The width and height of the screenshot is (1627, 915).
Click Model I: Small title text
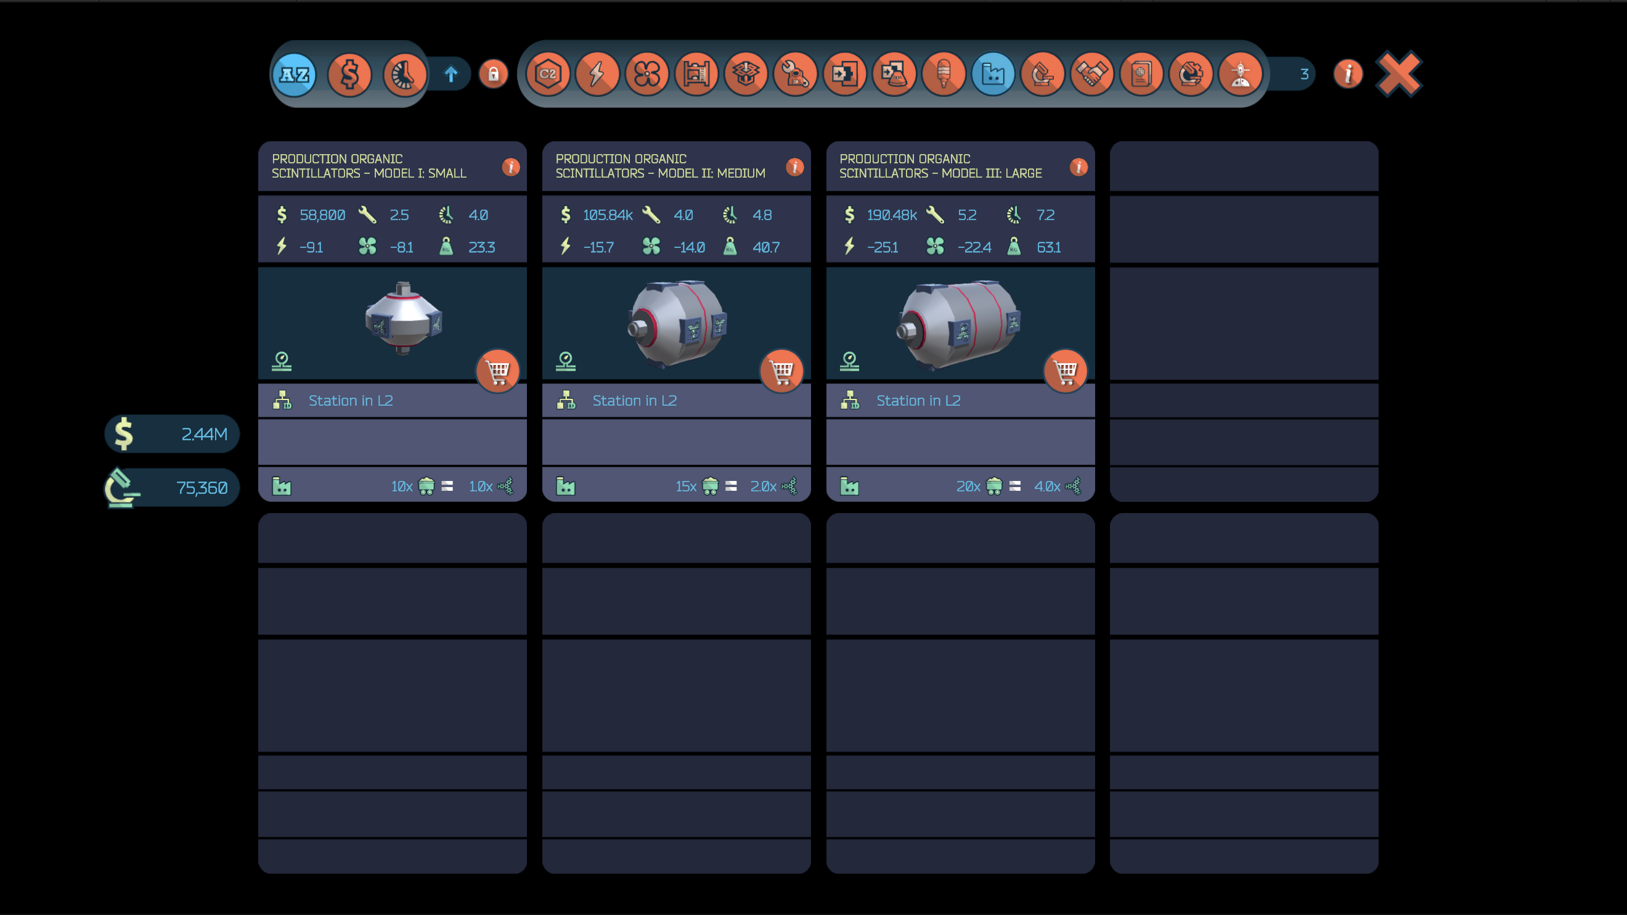[x=369, y=166]
